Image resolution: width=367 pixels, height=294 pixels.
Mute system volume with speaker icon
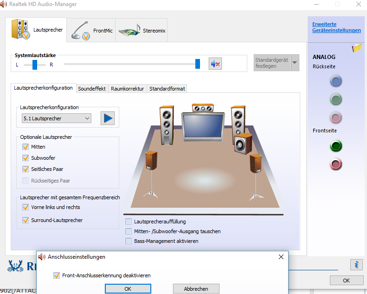click(x=215, y=64)
